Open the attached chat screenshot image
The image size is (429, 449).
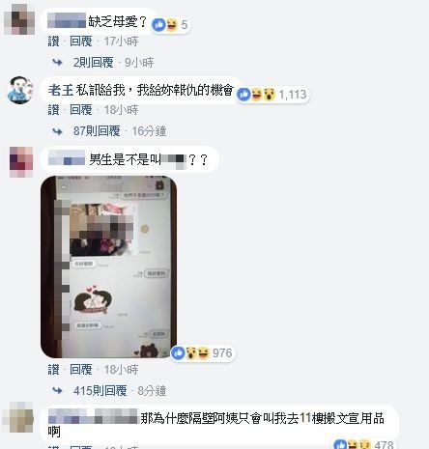(x=108, y=267)
